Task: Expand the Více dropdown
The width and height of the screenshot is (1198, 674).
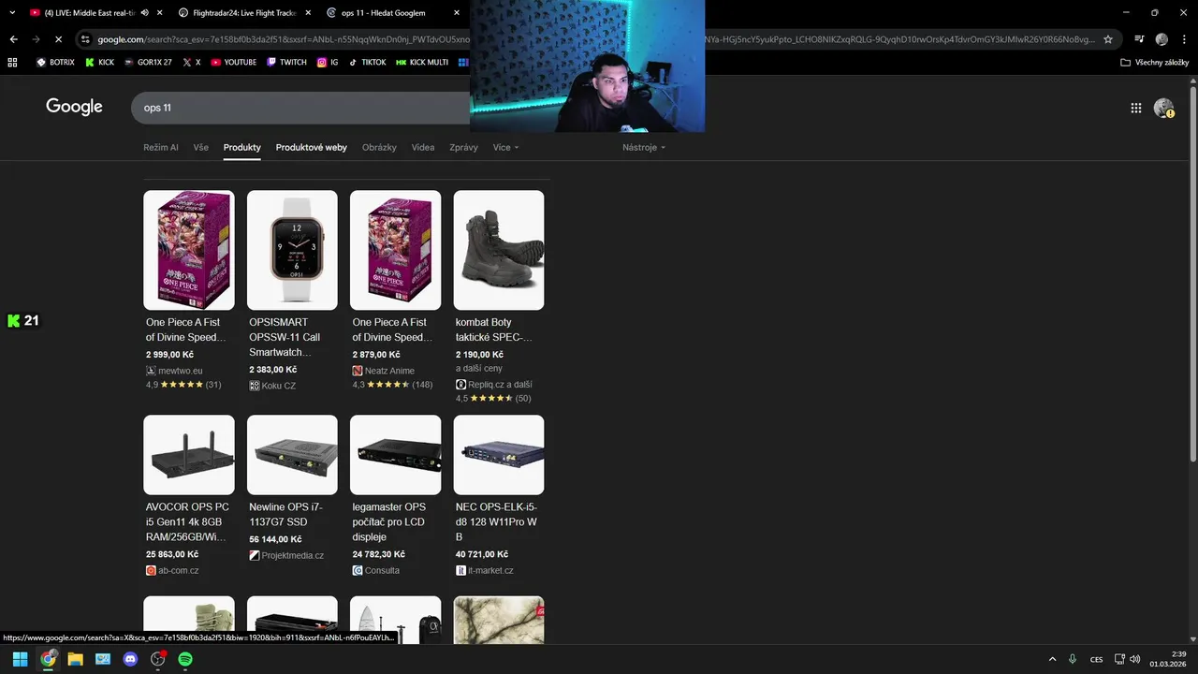Action: 505,148
